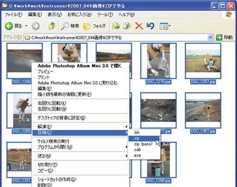237x187 pixels.
Task: Select .zip in compression submenu
Action: [x=144, y=138]
